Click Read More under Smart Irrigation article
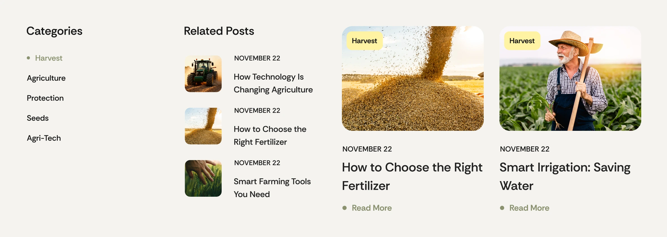Viewport: 667px width, 237px height. 529,208
